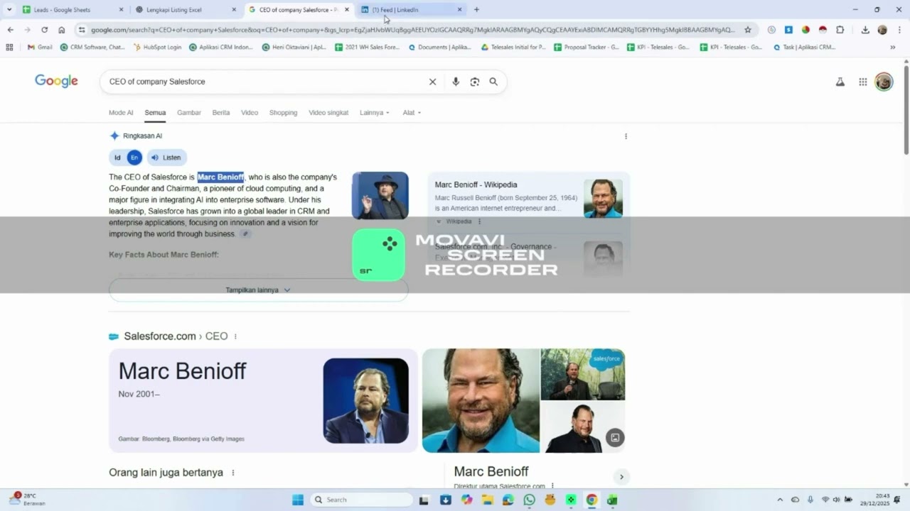Open the image gallery icon on the photo collage

[615, 438]
